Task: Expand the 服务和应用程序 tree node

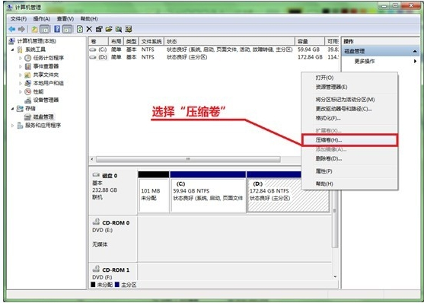Action: (13, 126)
